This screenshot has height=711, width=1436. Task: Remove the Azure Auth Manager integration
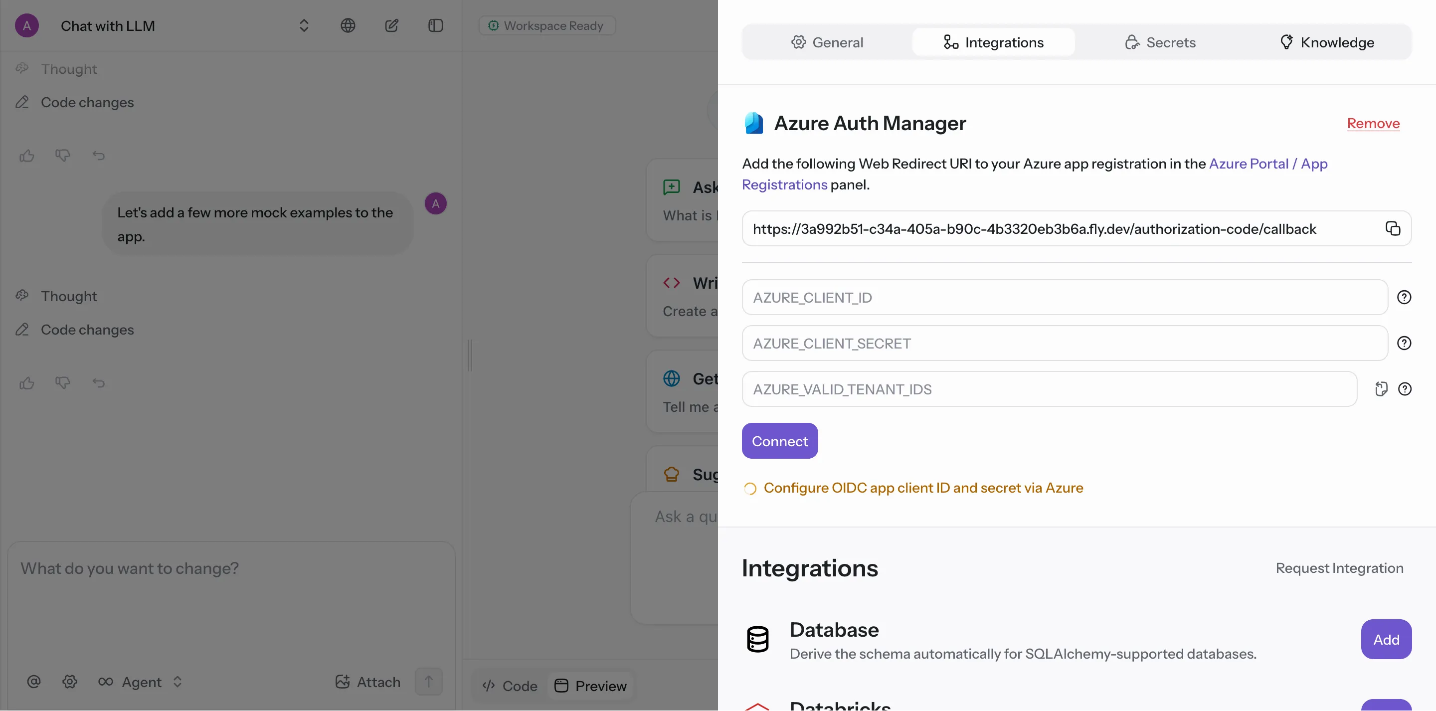[x=1373, y=123]
